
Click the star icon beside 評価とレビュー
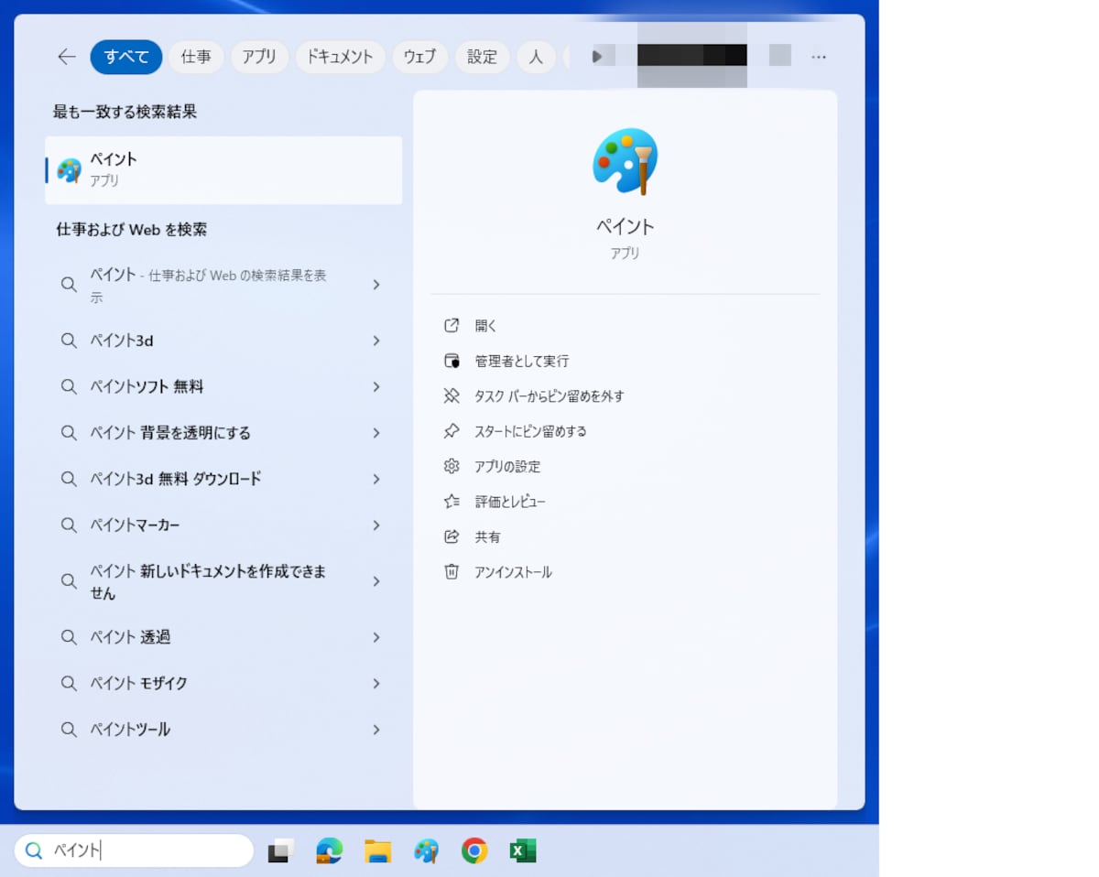click(451, 502)
